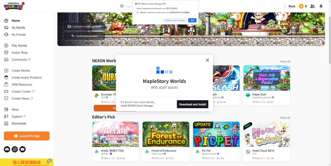Click the MSW Resources icon
The width and height of the screenshot is (331, 166).
pyautogui.click(x=6, y=84)
